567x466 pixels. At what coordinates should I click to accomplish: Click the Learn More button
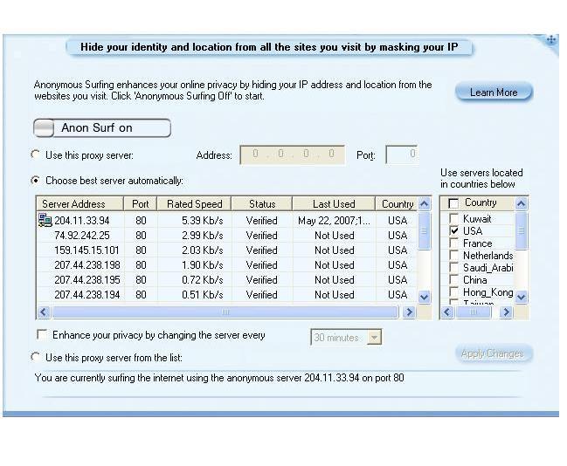tap(494, 93)
